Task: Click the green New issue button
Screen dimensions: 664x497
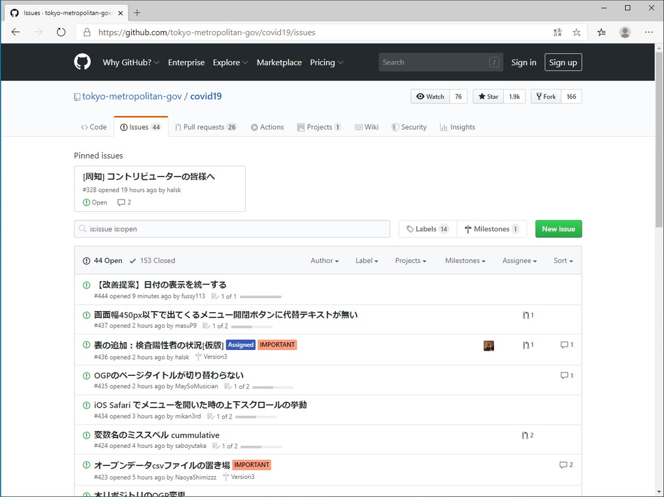Action: coord(558,229)
